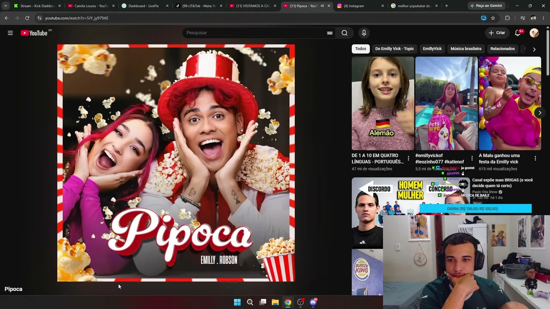Switch to the VISITAMOS A CASA tab
This screenshot has height=309, width=550.
(x=252, y=6)
